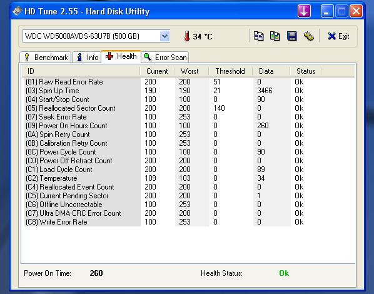Open the Info tab

point(87,58)
